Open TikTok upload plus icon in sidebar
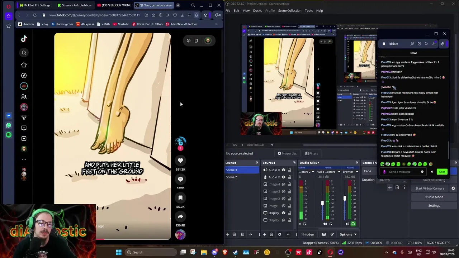 point(24,138)
